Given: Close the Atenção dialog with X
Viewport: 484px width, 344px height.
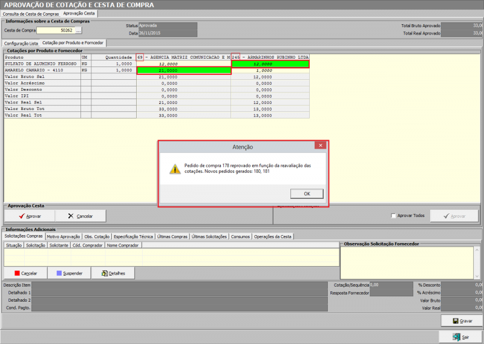Looking at the screenshot, I should click(x=320, y=146).
